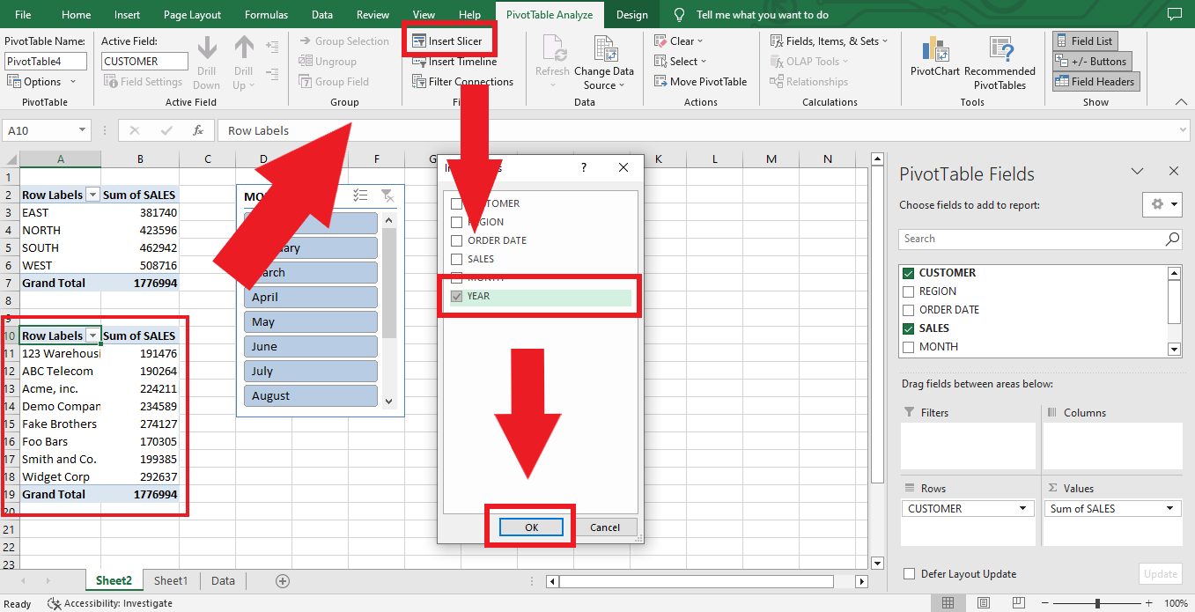The image size is (1195, 612).
Task: Click OK in the Insert Slicers dialog
Action: (530, 527)
